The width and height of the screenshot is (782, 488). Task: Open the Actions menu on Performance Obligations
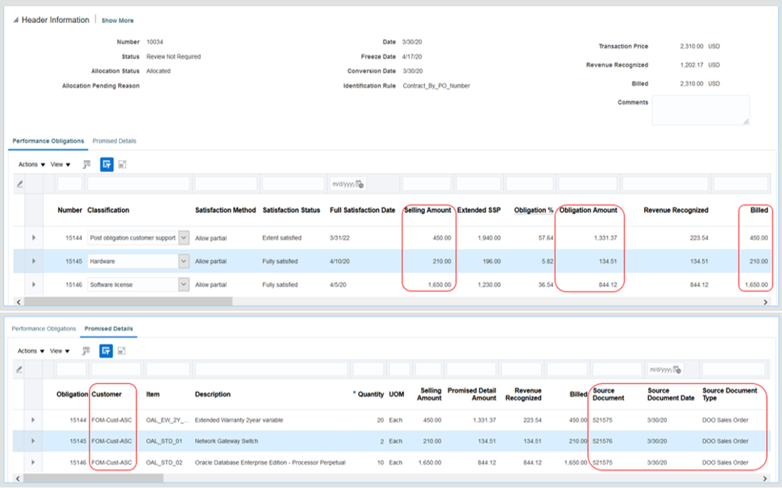pos(29,164)
